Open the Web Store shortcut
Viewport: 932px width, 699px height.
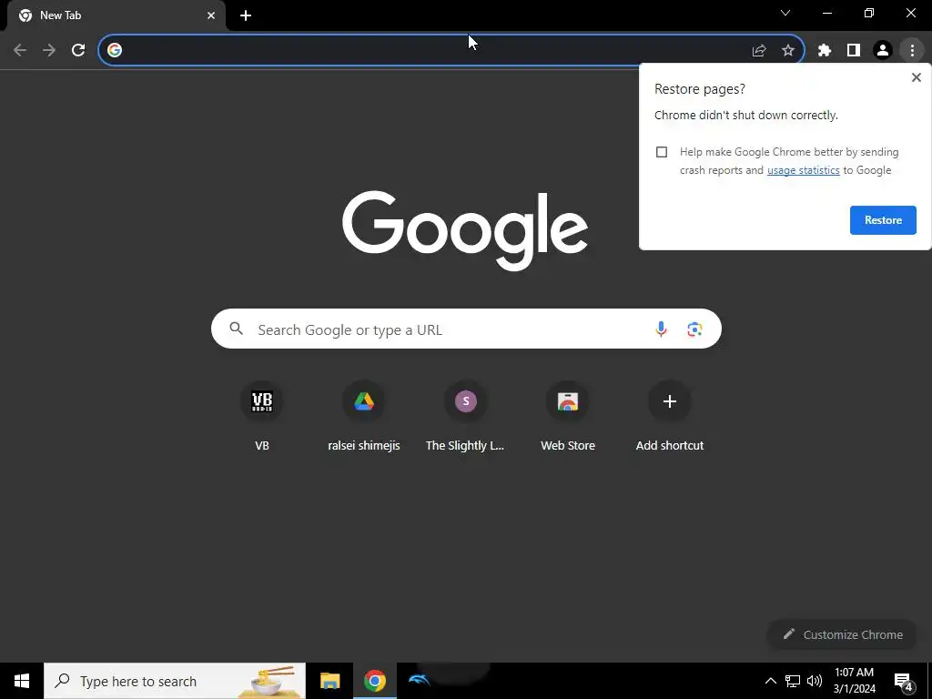coord(568,416)
